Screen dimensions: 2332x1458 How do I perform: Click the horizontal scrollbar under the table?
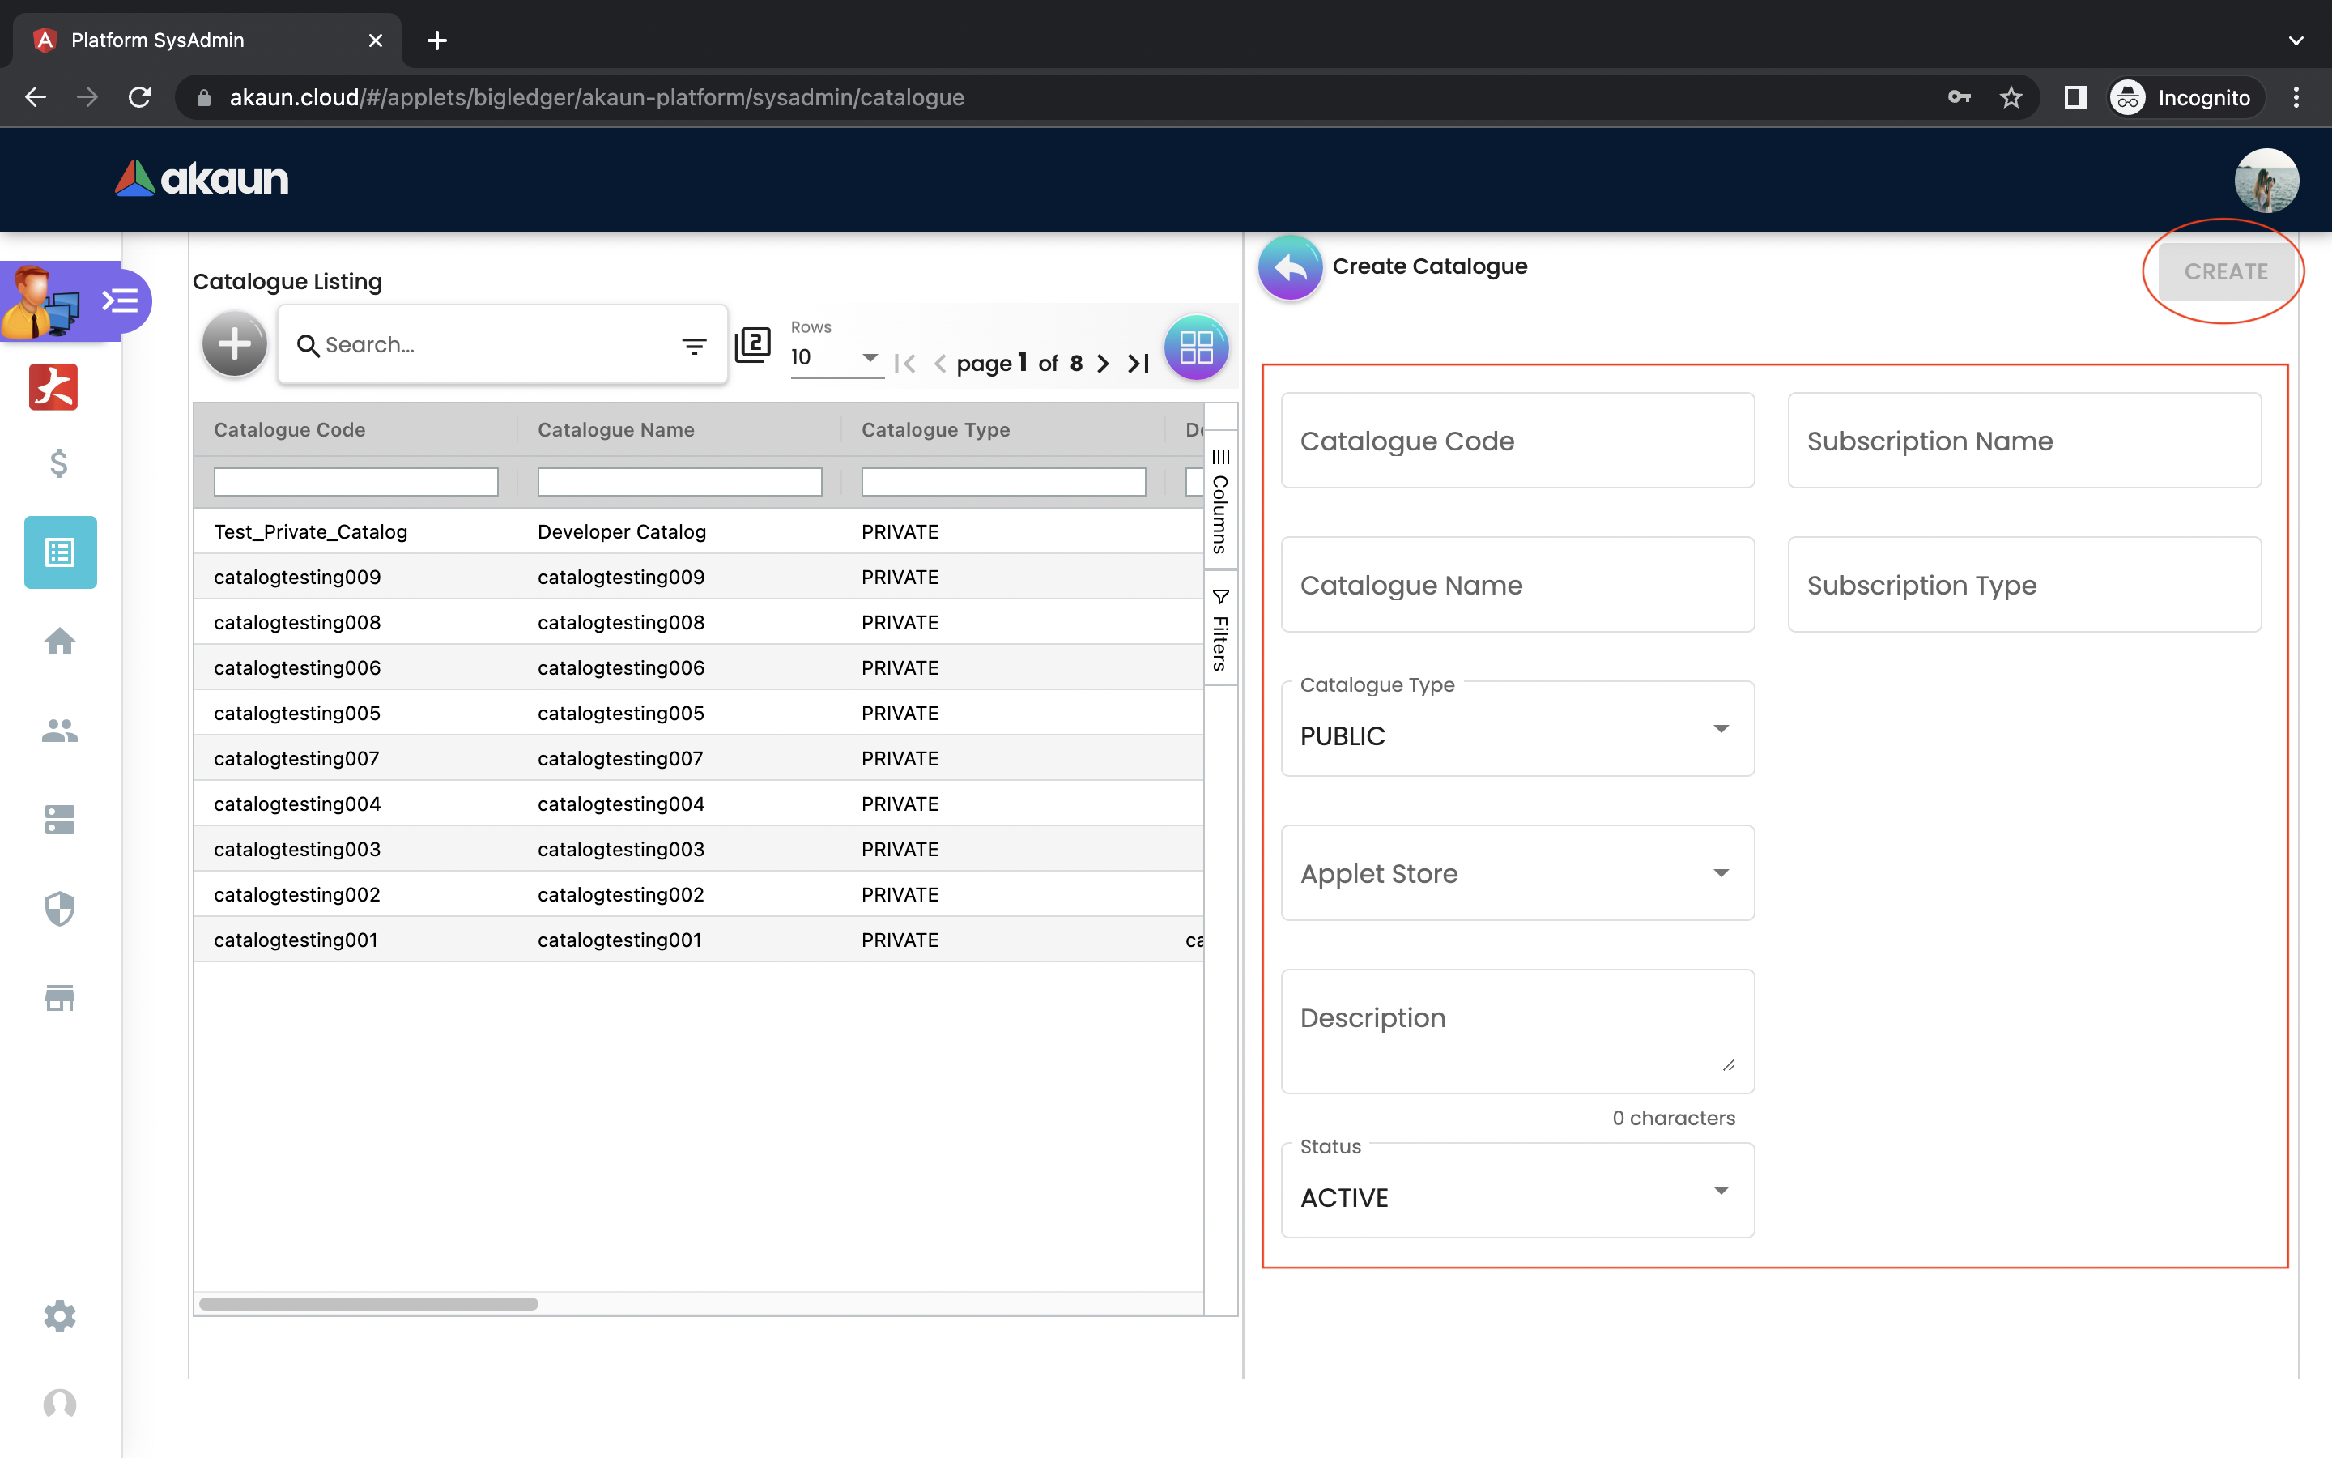pyautogui.click(x=368, y=1304)
